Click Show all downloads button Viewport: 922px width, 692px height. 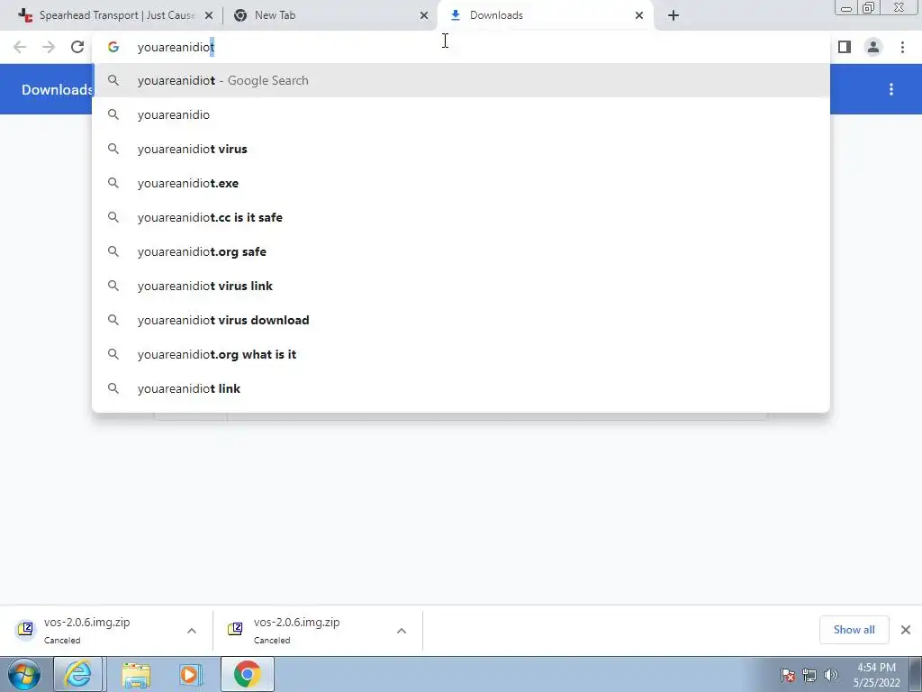[854, 630]
